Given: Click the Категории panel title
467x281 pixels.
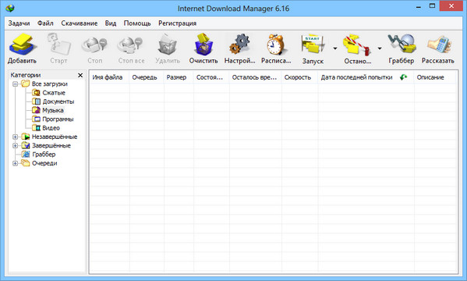Looking at the screenshot, I should tap(26, 75).
